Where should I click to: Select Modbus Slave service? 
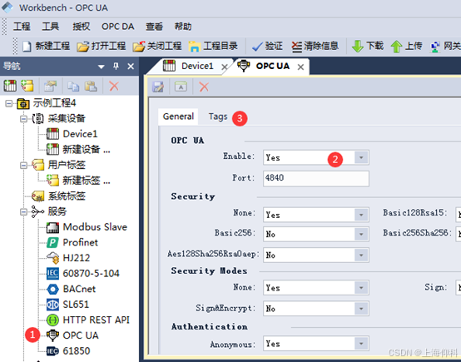87,227
